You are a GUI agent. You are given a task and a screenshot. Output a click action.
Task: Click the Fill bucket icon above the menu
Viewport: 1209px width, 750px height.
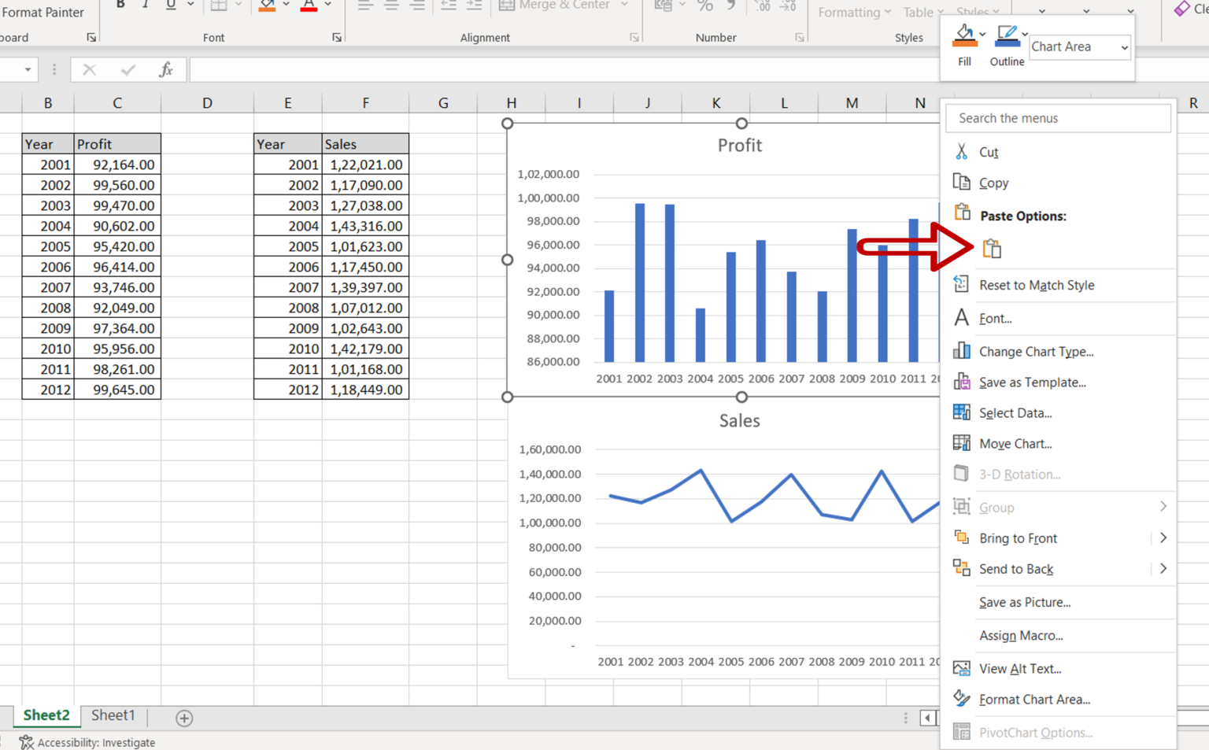pyautogui.click(x=963, y=35)
